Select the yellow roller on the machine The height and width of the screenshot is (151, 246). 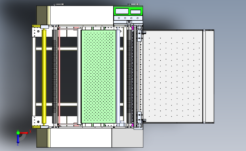(x=44, y=76)
